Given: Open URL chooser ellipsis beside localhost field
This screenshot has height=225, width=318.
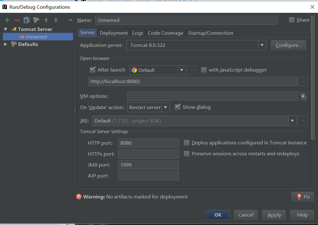Looking at the screenshot, I should pyautogui.click(x=303, y=82).
